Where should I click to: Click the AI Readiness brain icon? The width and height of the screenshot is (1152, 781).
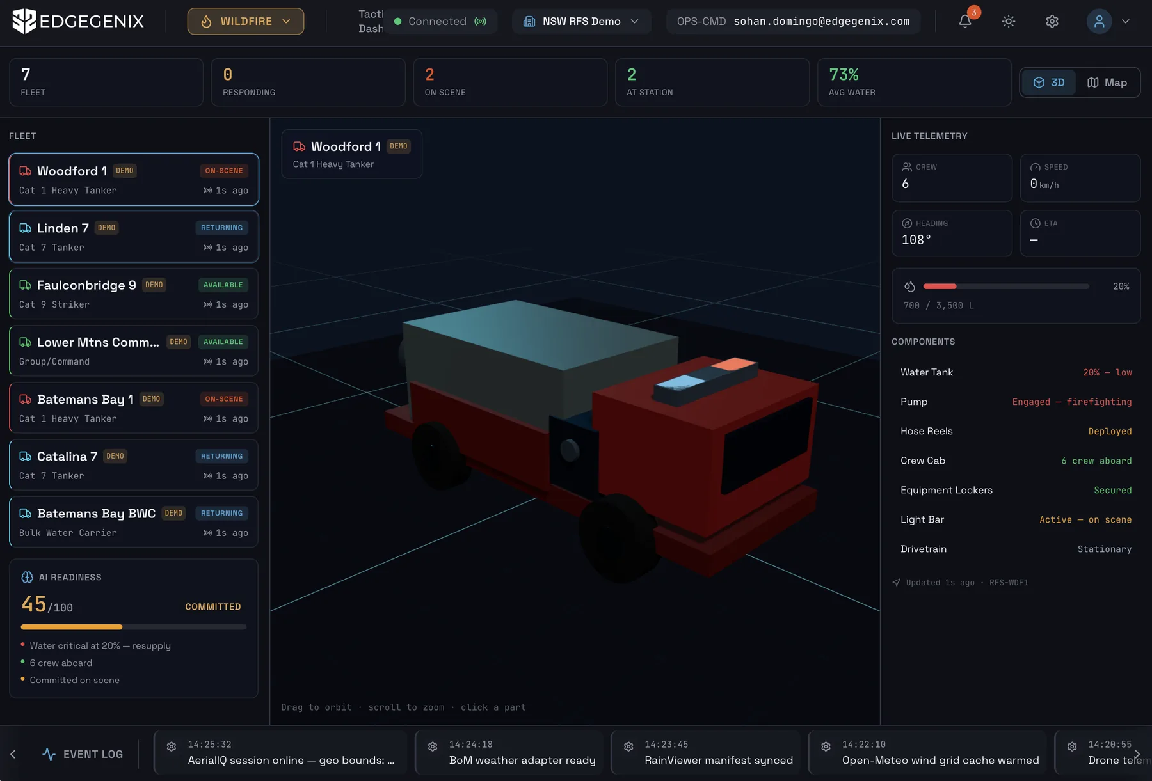click(27, 577)
